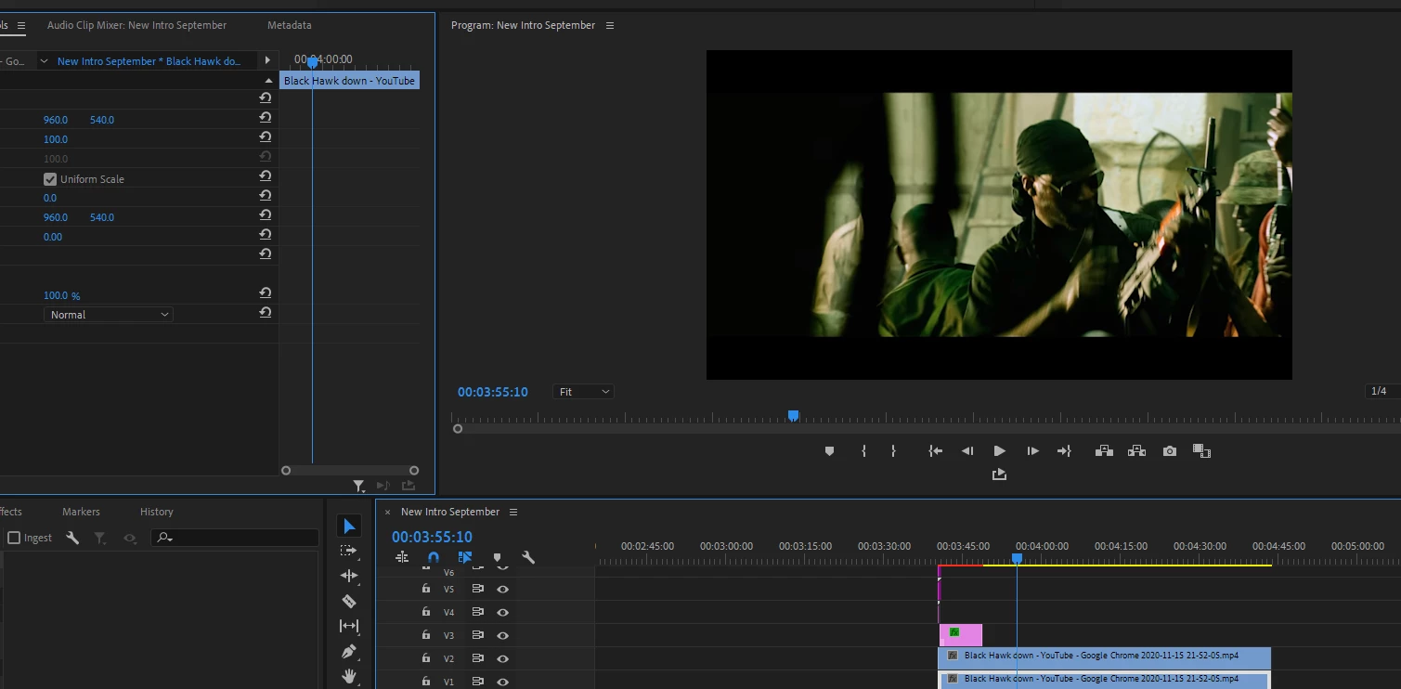Hide track V4 with eye icon
Image resolution: width=1401 pixels, height=689 pixels.
tap(502, 612)
